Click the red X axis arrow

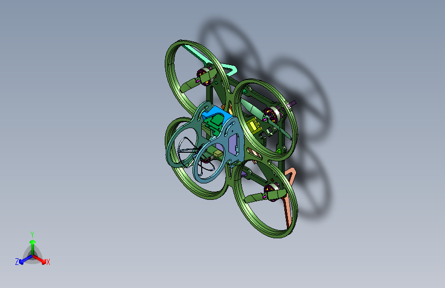(40, 259)
